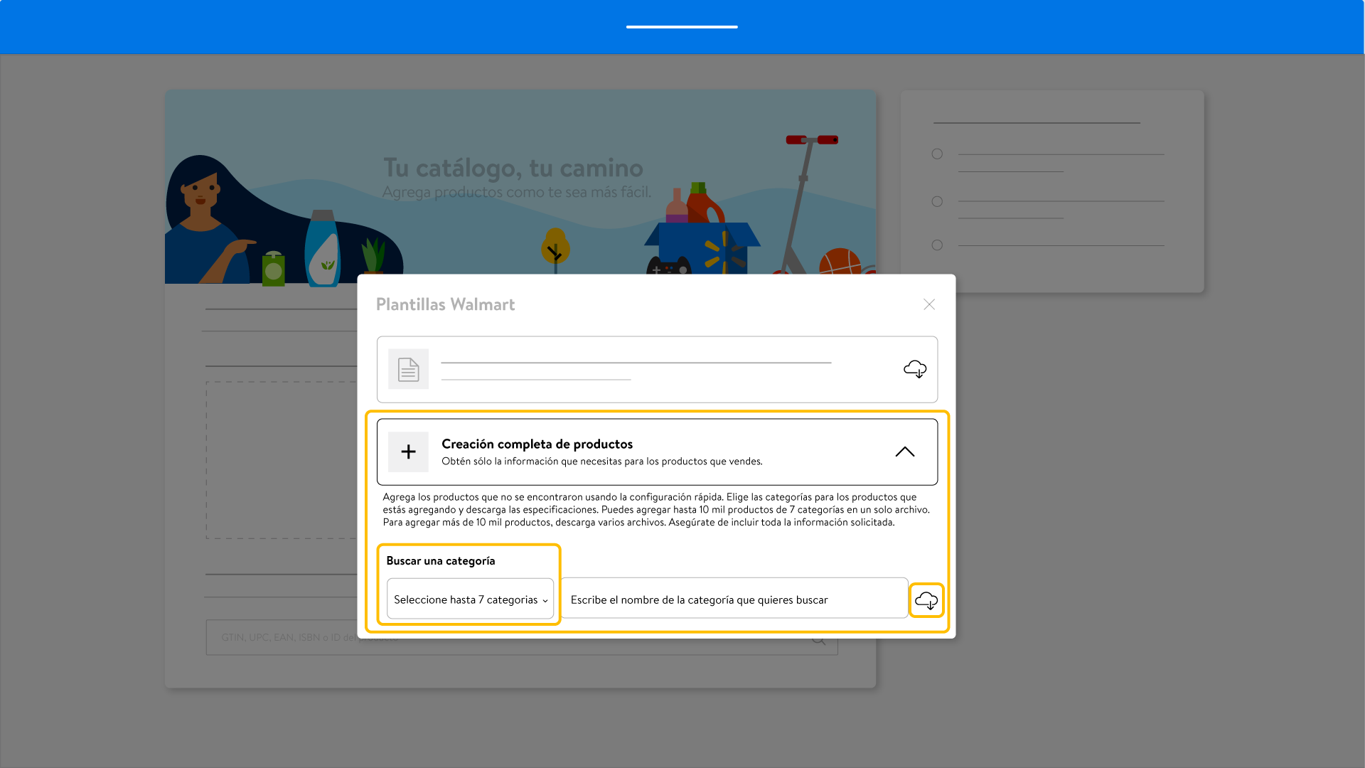The image size is (1365, 768).
Task: Click the magnifier icon in GTIN search field
Action: 819,640
